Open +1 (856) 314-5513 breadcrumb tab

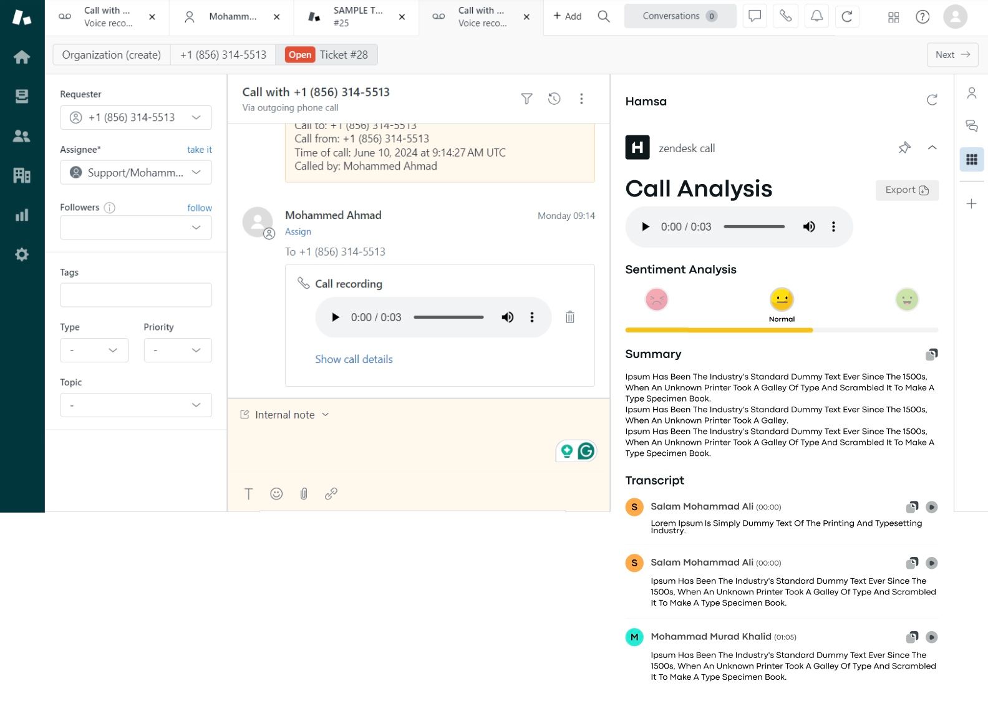click(223, 55)
